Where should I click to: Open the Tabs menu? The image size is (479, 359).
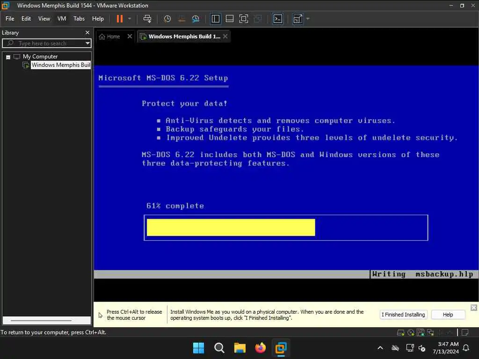pyautogui.click(x=79, y=19)
